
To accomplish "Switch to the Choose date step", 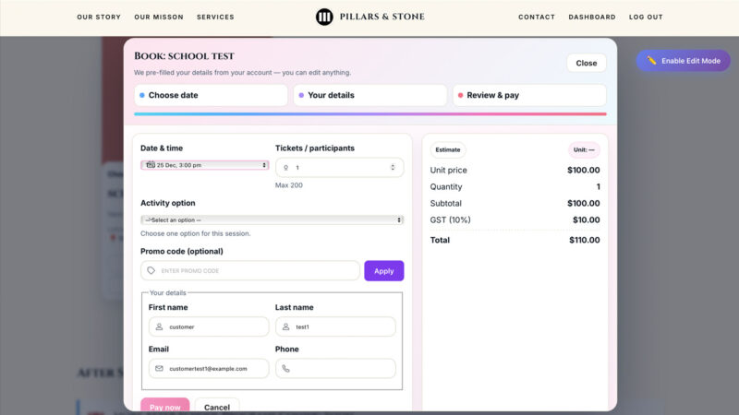I will [211, 95].
